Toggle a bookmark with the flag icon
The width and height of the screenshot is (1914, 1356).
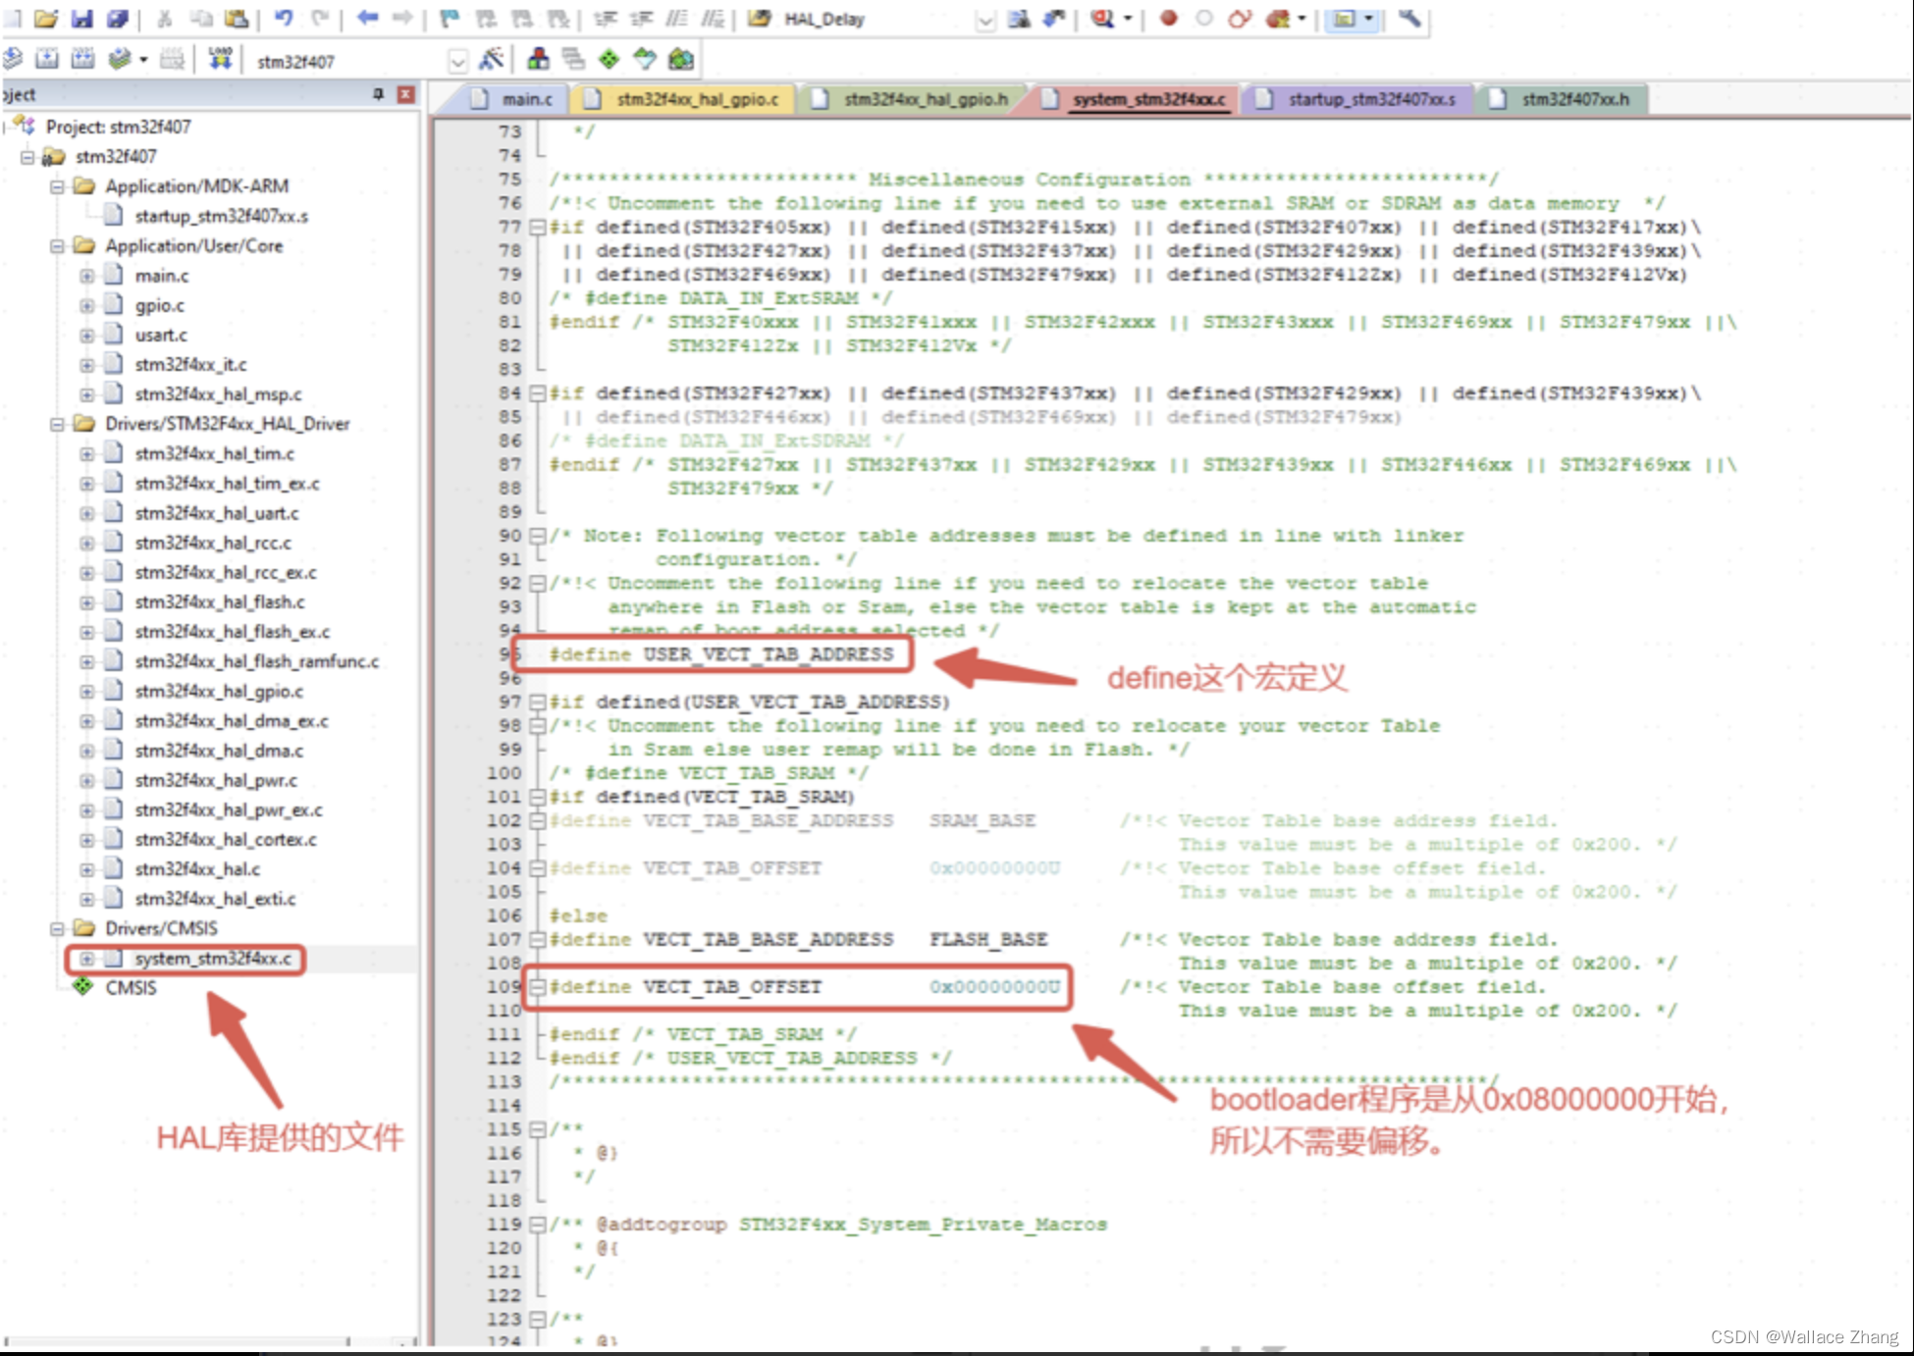[x=450, y=18]
